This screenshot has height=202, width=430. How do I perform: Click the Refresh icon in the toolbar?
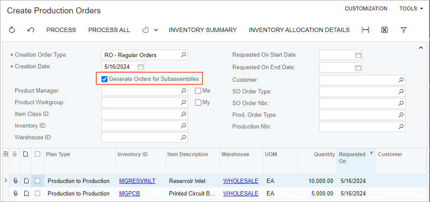[x=12, y=30]
